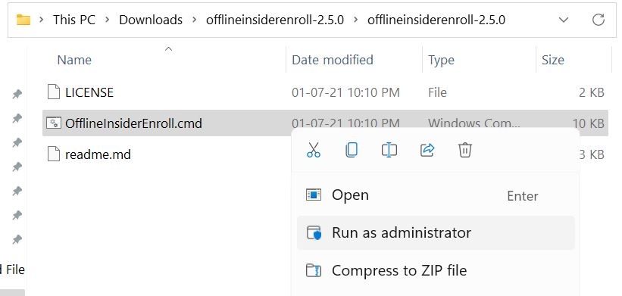
Task: Click the Rename icon in context menu
Action: [389, 150]
